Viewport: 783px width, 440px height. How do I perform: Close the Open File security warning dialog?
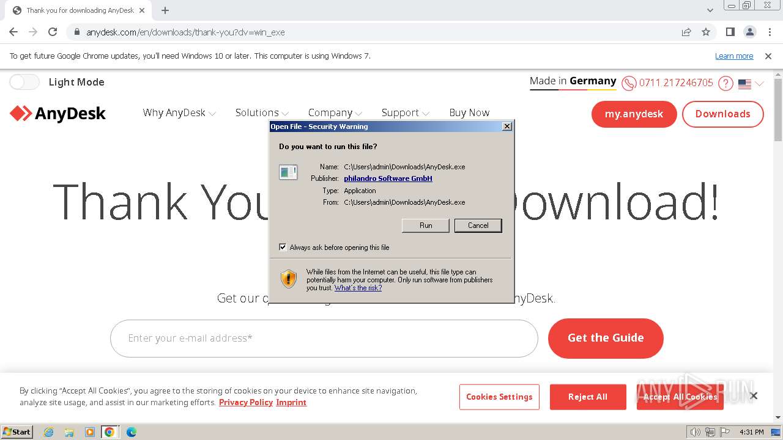coord(507,127)
